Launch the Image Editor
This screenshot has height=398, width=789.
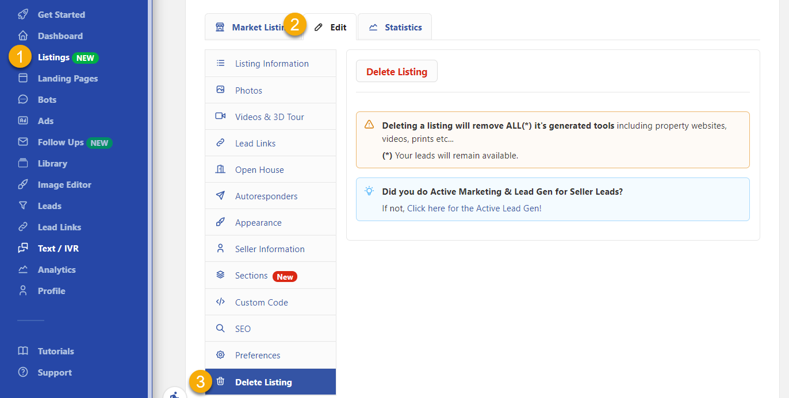[63, 184]
